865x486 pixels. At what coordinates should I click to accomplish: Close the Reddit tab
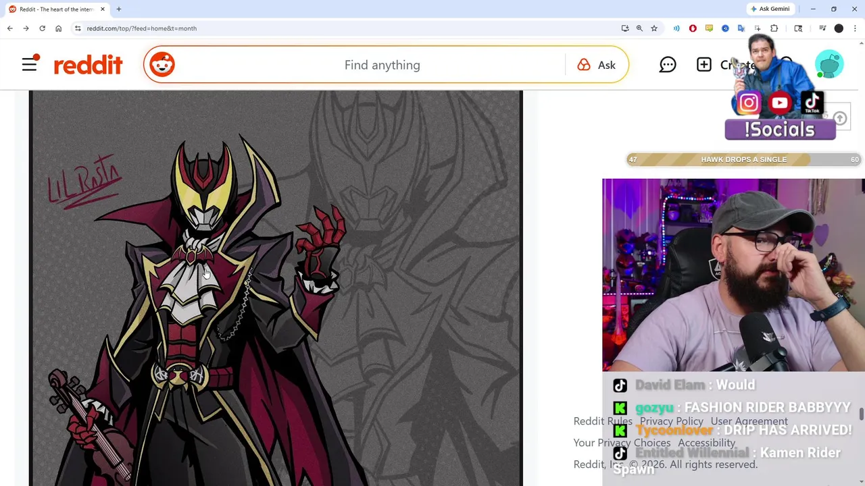click(x=103, y=9)
